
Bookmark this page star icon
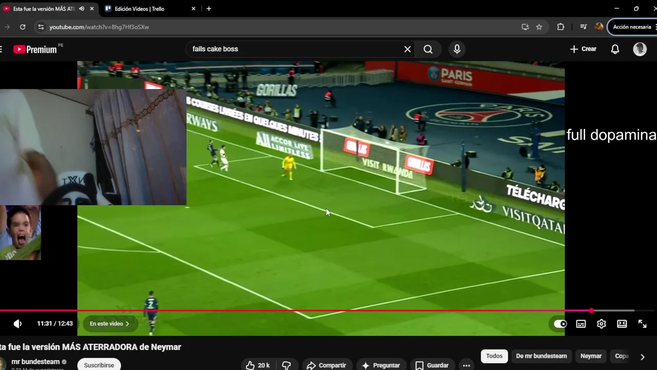(x=539, y=27)
